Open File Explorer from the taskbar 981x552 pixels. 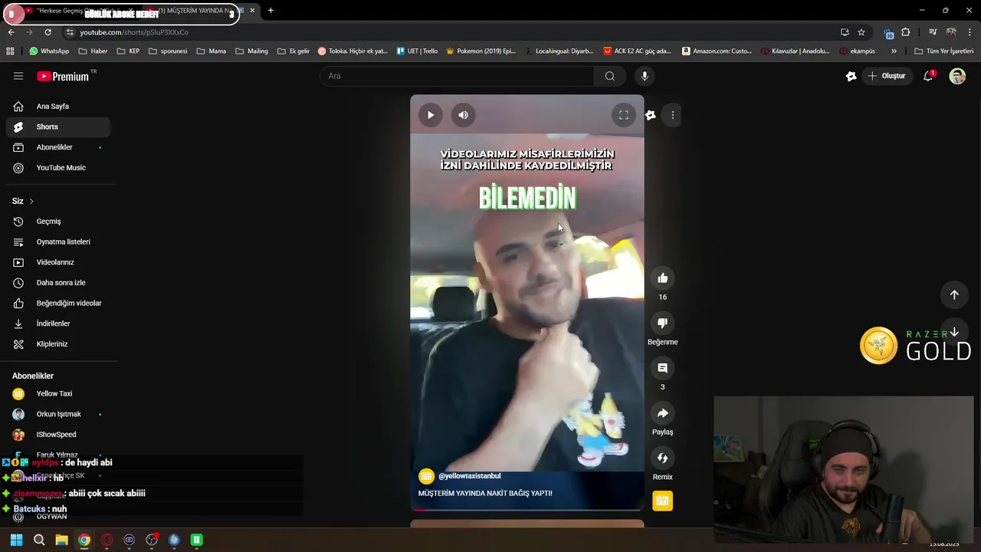pyautogui.click(x=61, y=540)
